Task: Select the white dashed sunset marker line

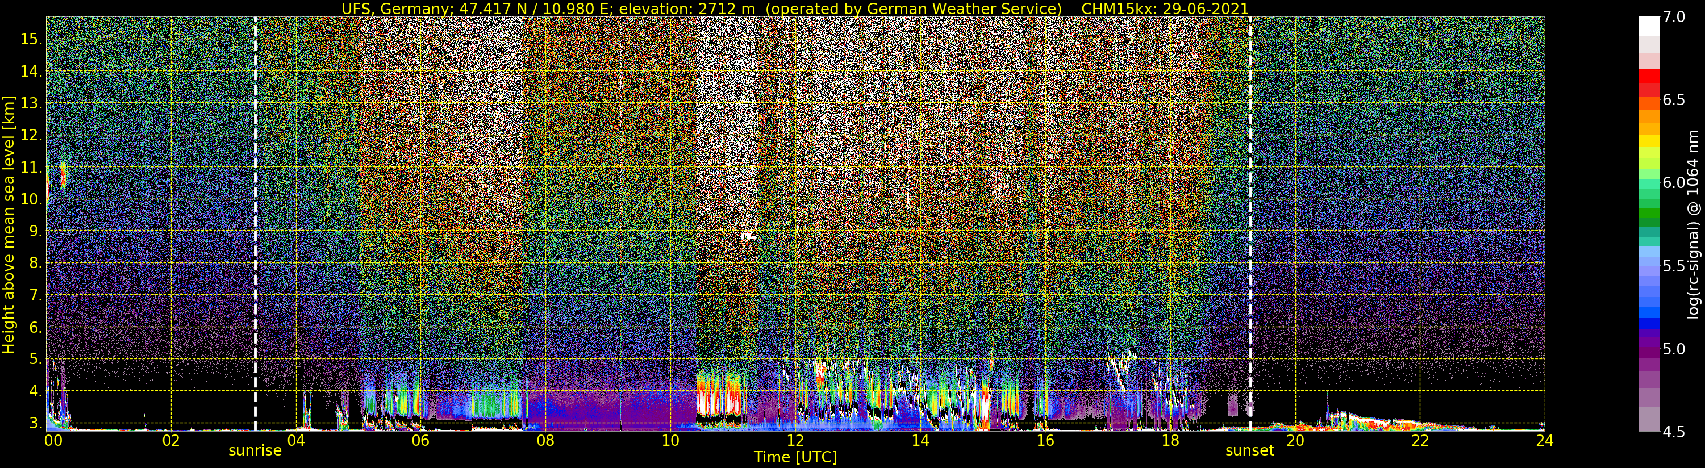Action: pos(1250,224)
